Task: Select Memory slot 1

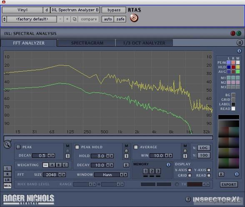Action: pyautogui.click(x=145, y=171)
